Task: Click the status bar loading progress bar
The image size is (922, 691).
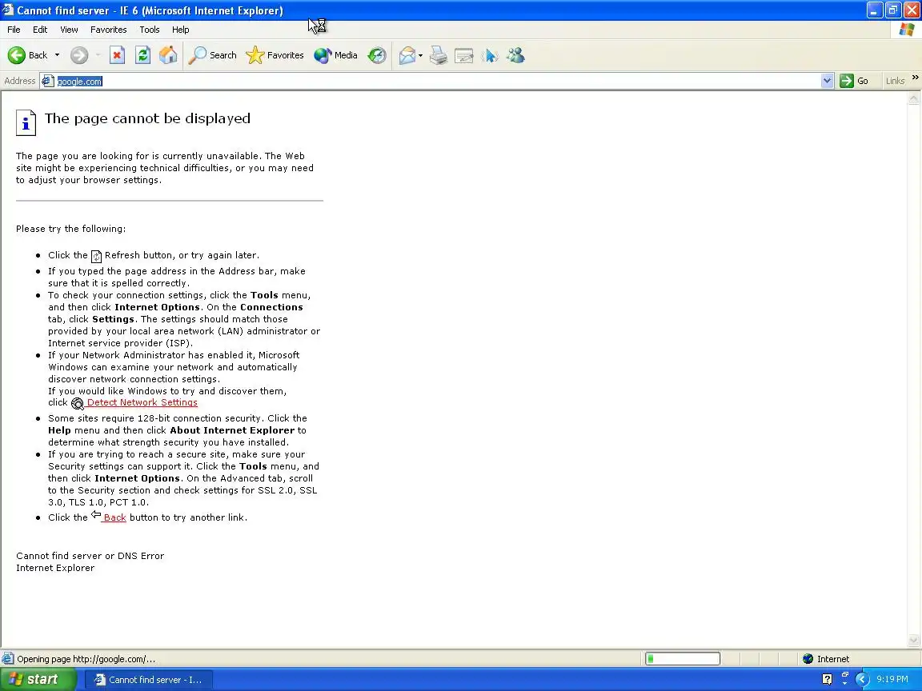Action: point(682,659)
